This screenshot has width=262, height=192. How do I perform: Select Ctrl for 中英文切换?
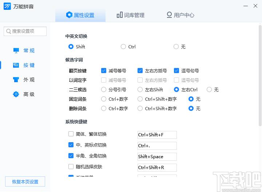coord(123,47)
